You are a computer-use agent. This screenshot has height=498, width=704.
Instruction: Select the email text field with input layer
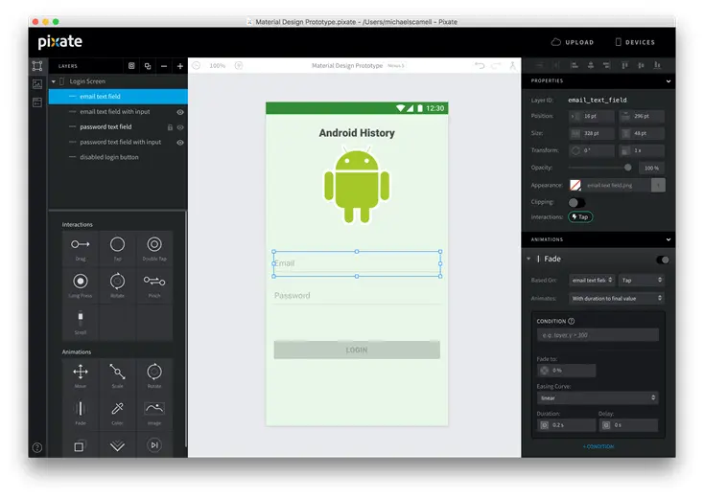point(118,112)
